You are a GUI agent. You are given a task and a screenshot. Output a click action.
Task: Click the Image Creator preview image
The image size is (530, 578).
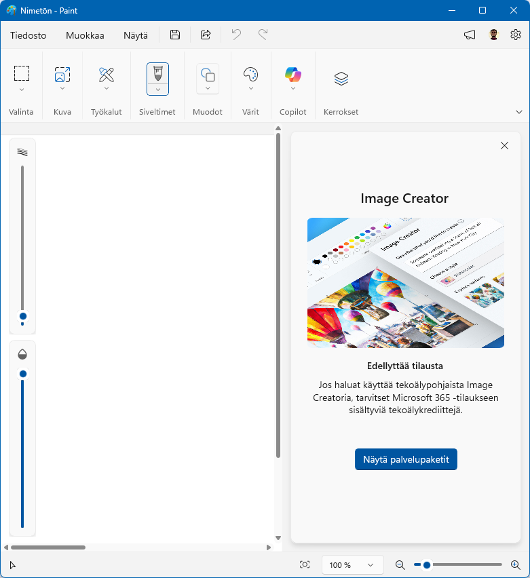[x=405, y=283]
